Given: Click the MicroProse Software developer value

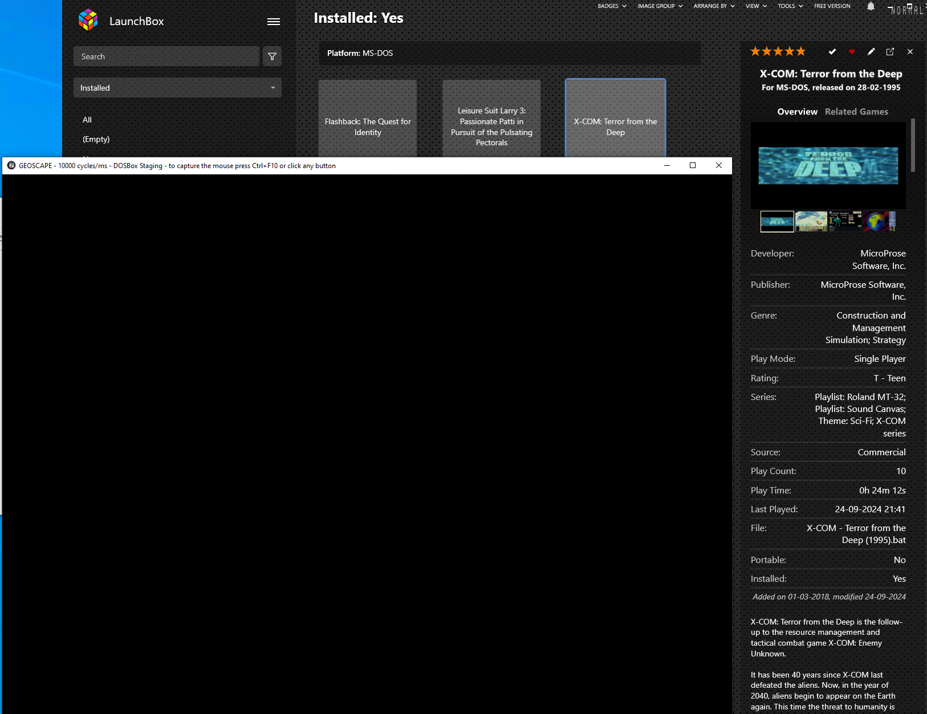Looking at the screenshot, I should (x=879, y=259).
